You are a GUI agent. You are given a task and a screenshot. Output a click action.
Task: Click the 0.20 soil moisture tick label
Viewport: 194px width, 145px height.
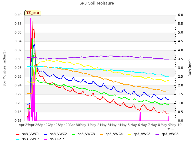tap(18, 103)
